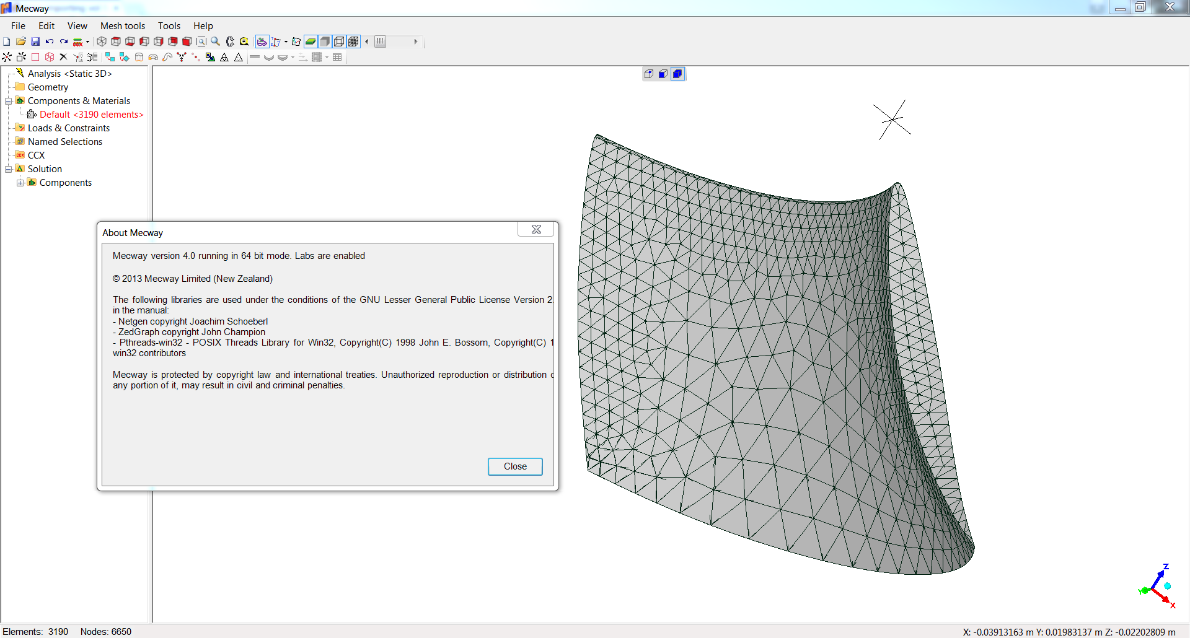Click the two cyan squares link icon
Screen dimensions: 1190x638
point(110,57)
